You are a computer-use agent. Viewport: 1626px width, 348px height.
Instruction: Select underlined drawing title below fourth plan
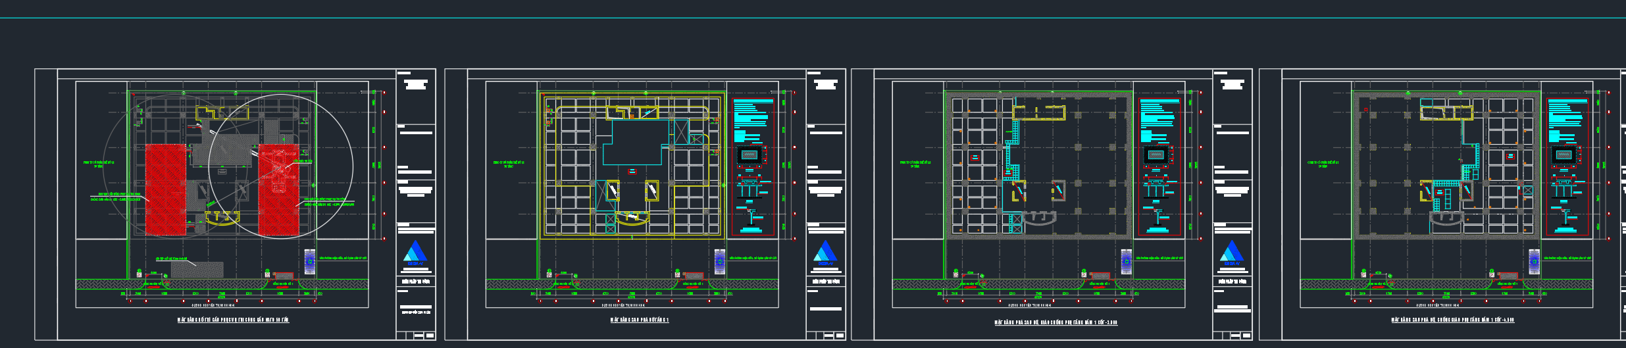tap(1452, 320)
